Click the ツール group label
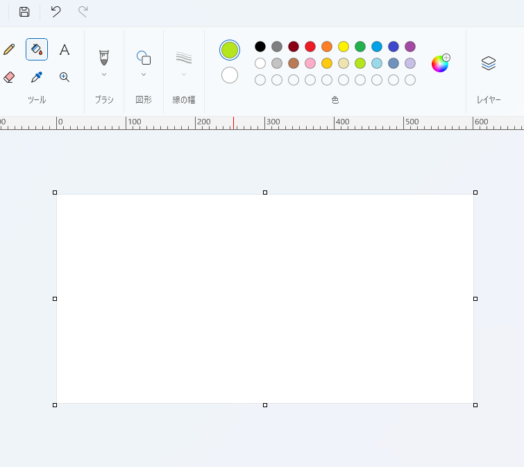 37,99
